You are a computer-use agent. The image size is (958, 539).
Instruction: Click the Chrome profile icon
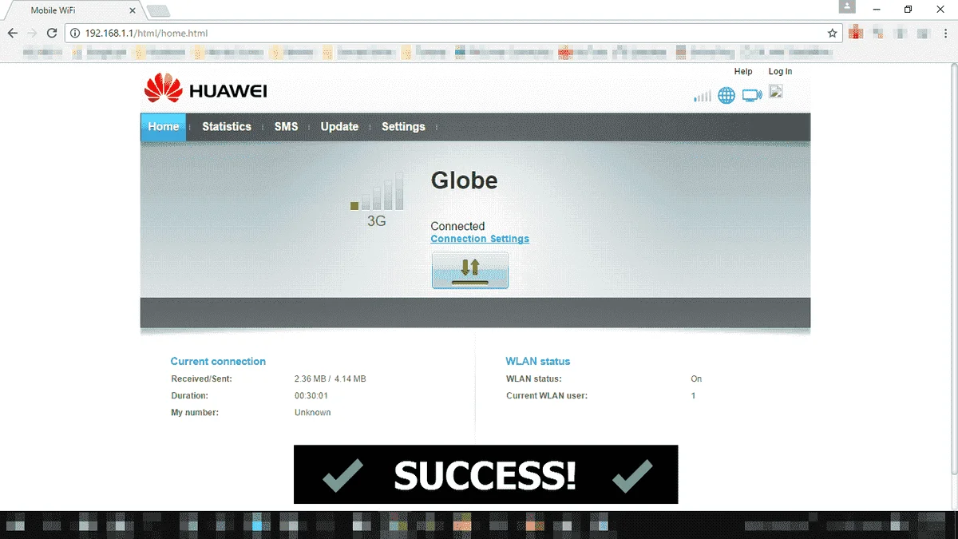point(848,7)
